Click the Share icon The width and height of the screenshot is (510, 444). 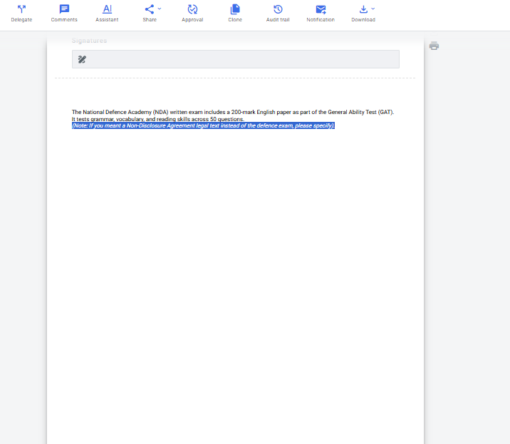[x=150, y=9]
